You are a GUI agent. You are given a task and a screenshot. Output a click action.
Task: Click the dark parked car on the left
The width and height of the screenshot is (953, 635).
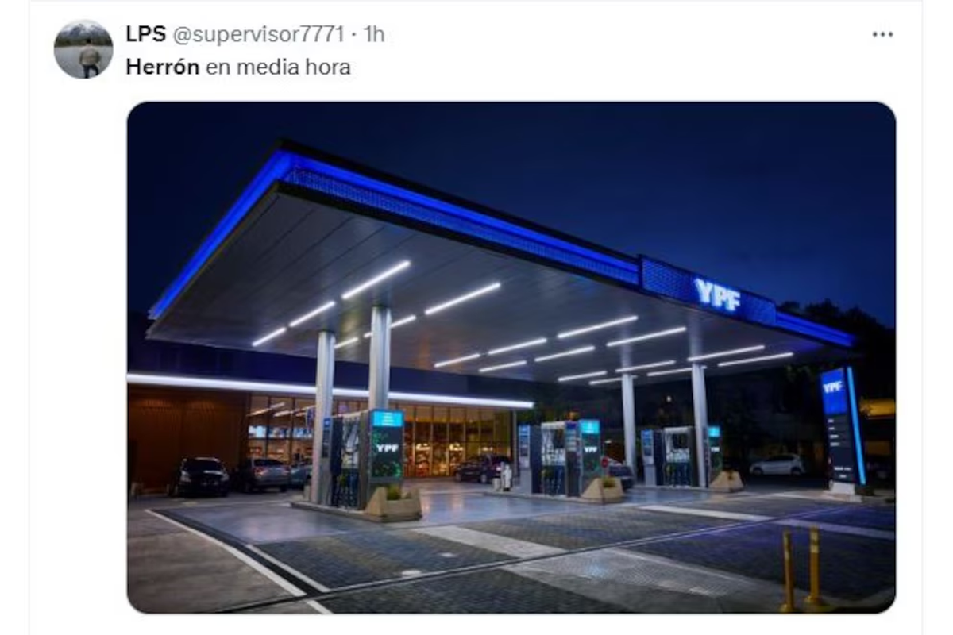(199, 476)
